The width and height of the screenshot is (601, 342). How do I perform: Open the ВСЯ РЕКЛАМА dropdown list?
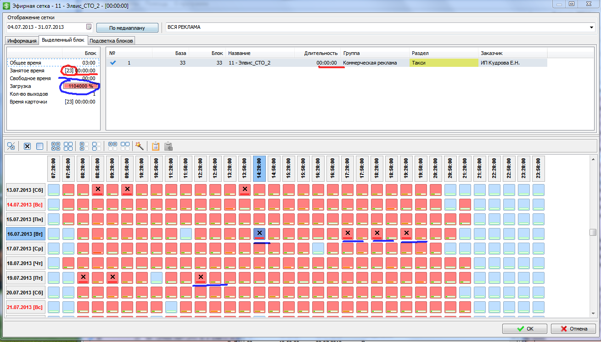[x=591, y=27]
